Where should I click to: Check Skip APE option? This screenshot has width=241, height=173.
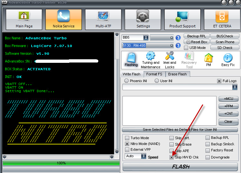171,151
